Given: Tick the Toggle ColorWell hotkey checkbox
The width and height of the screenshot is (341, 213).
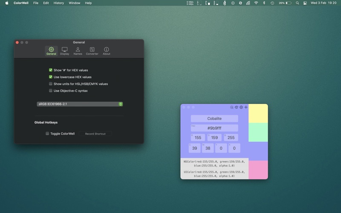Looking at the screenshot, I should click(x=47, y=134).
